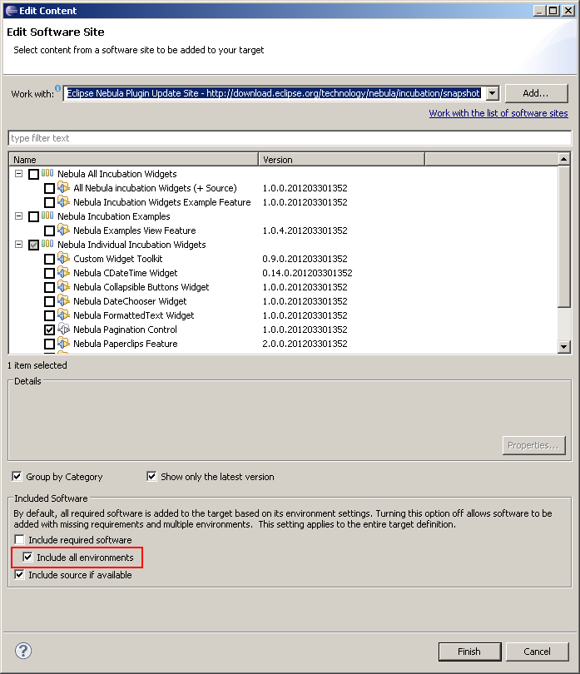Maximize the Edit Content dialog
Image resolution: width=580 pixels, height=674 pixels.
[x=553, y=11]
